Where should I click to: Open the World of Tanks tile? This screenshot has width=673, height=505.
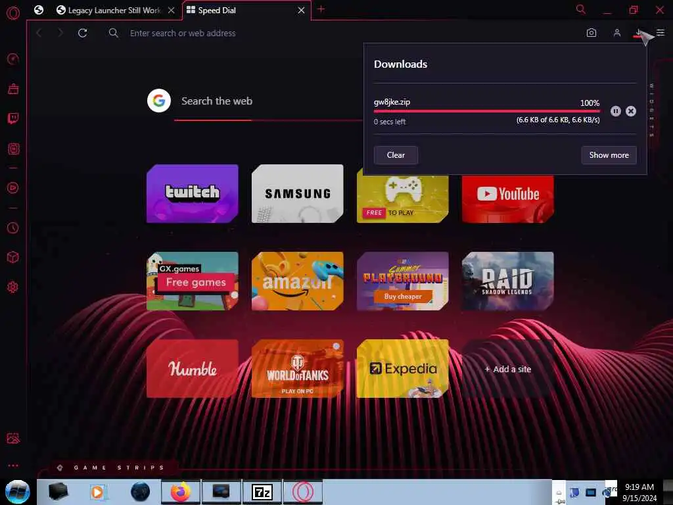[x=298, y=369]
